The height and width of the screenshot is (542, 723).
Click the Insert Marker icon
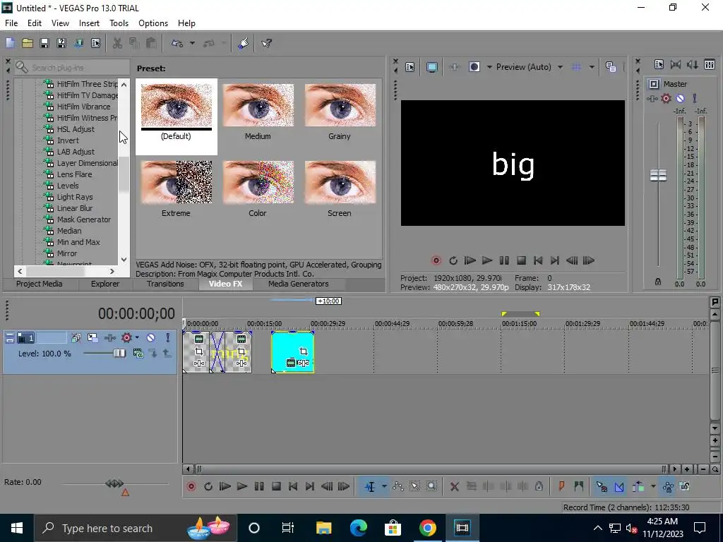tap(561, 486)
